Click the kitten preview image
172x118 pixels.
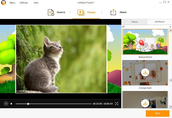[x=61, y=59]
